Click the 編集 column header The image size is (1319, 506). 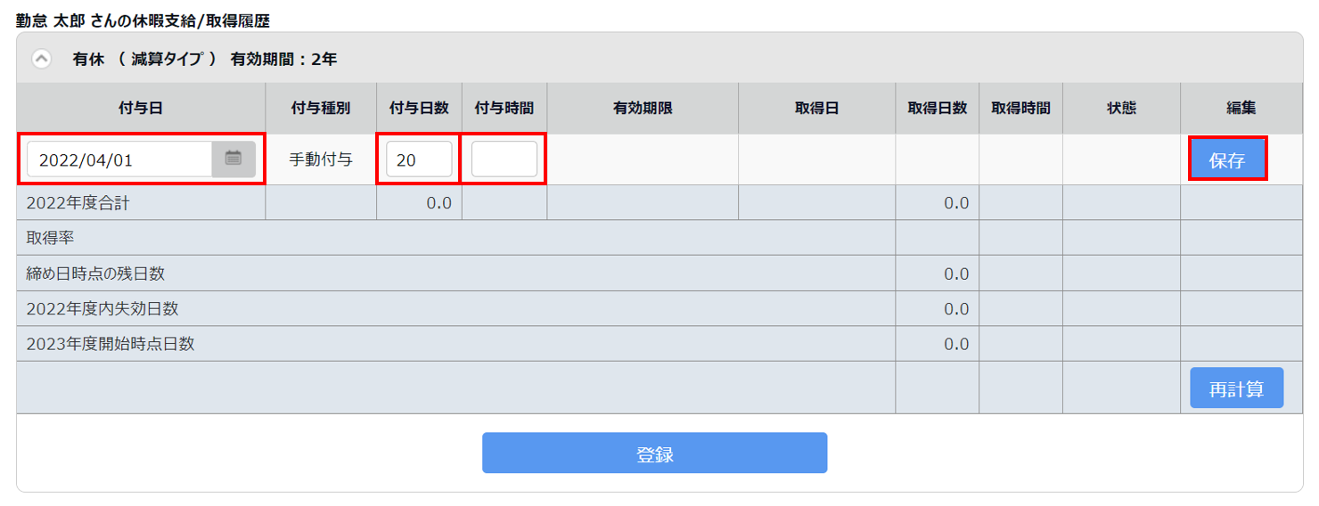click(1241, 108)
